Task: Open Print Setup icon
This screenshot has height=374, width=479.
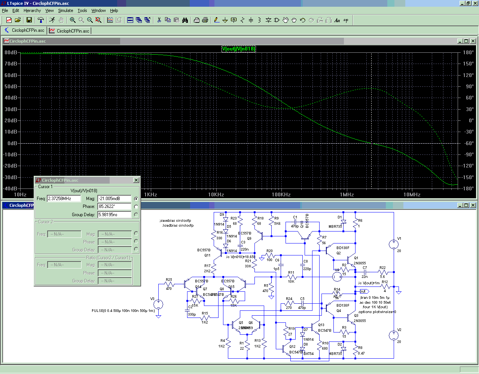Action: coord(205,20)
